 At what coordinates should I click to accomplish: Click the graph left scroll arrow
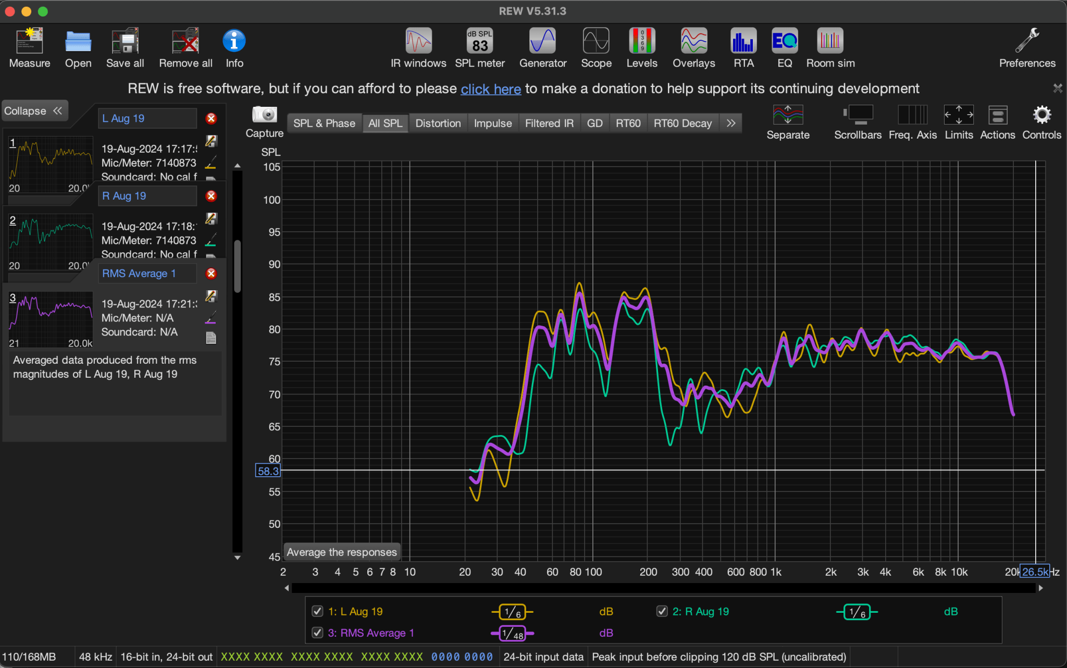pyautogui.click(x=287, y=588)
